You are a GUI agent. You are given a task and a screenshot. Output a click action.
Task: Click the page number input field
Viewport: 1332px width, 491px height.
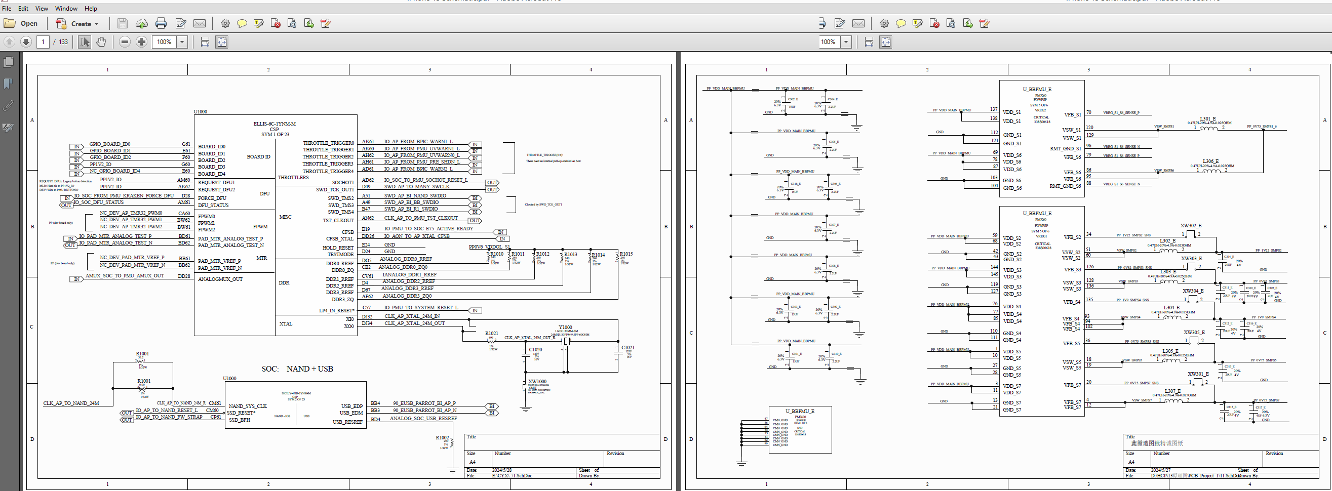[43, 42]
